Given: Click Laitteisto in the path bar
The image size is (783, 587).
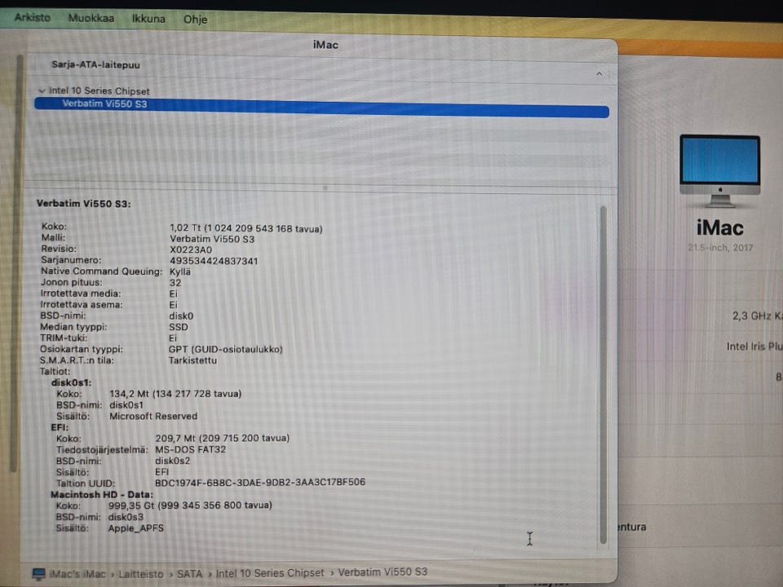Looking at the screenshot, I should (x=141, y=574).
